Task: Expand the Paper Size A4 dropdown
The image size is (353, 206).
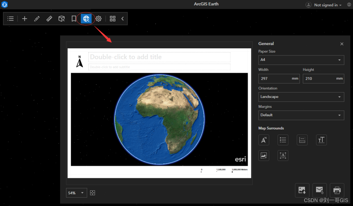Action: 301,60
